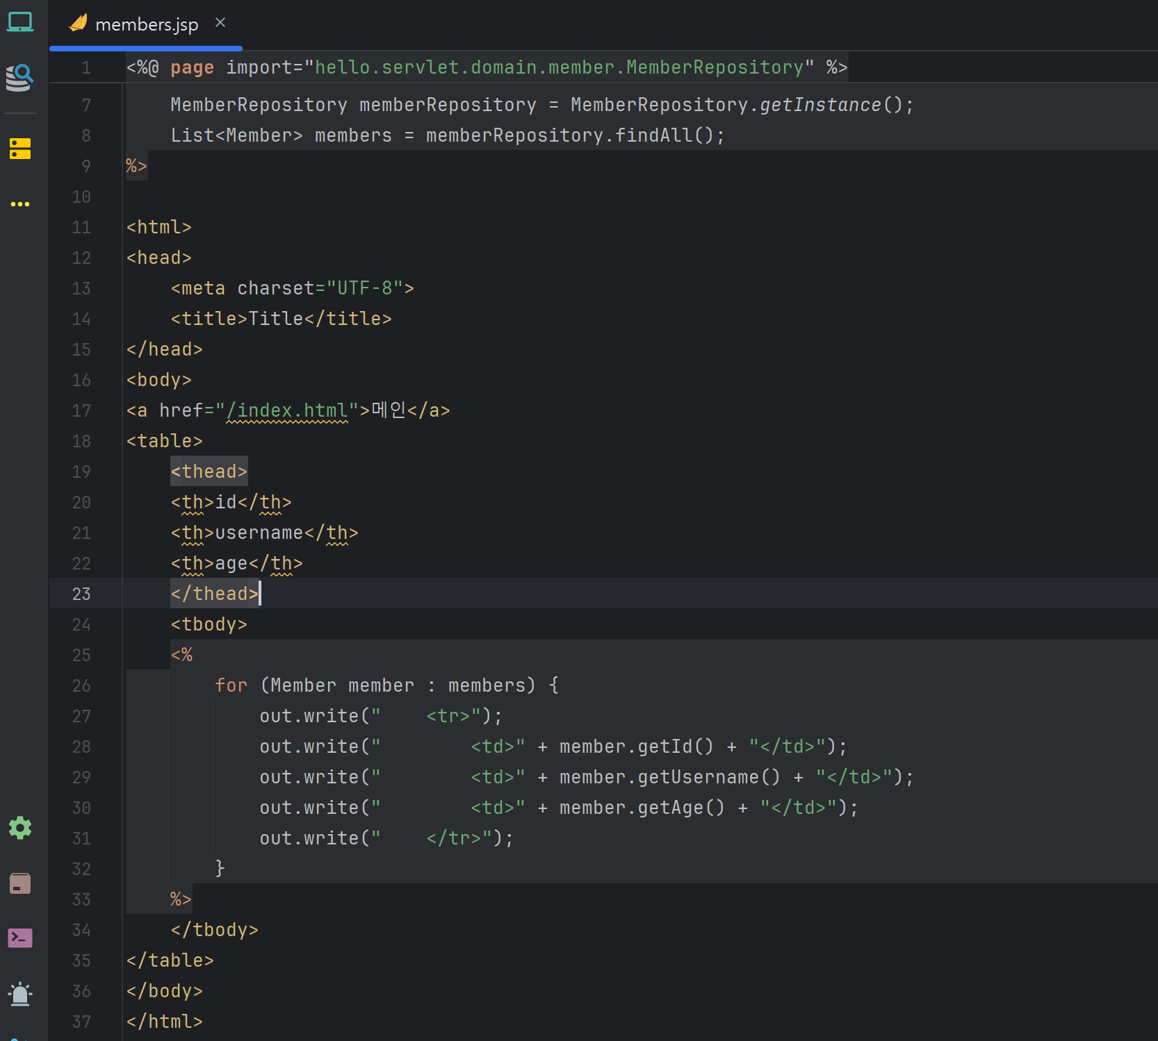Click out.write with </tr> string
The width and height of the screenshot is (1158, 1041).
(386, 838)
